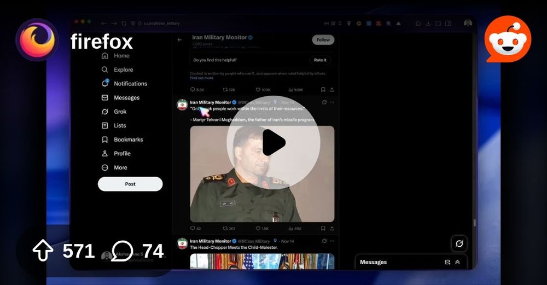View analytics showing 49K views
This screenshot has width=547, height=285.
pos(295,229)
